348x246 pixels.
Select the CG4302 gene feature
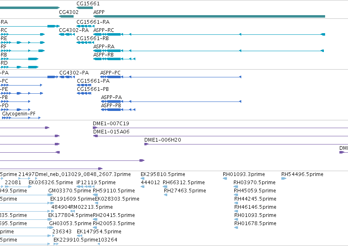pos(66,16)
